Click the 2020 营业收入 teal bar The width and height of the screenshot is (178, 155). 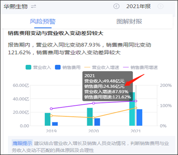click(x=90, y=117)
